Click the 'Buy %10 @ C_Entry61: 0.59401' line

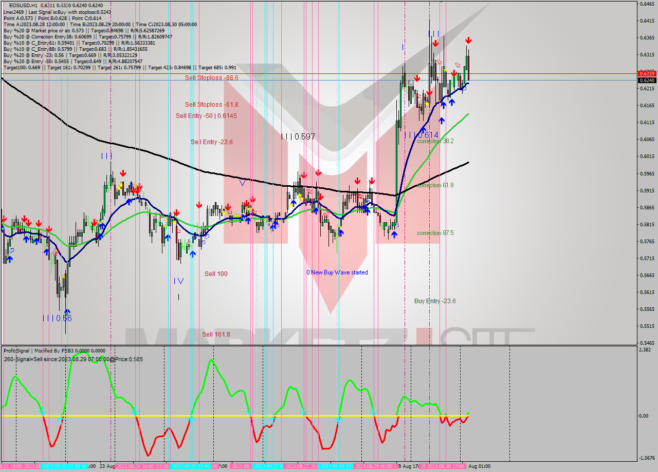[x=81, y=42]
